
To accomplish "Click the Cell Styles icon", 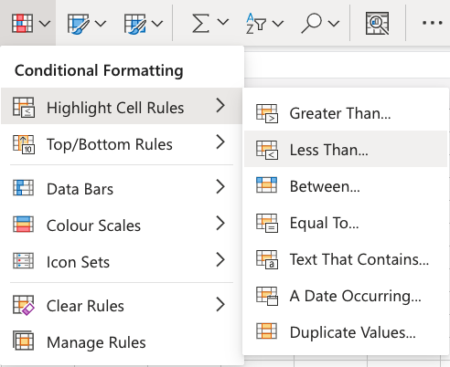I will [x=134, y=24].
